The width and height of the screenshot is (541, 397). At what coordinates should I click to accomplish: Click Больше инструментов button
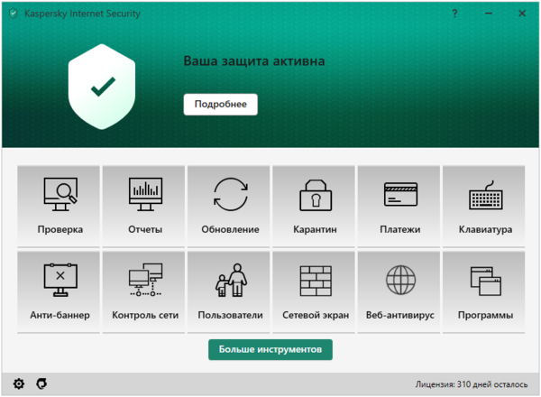(x=270, y=349)
